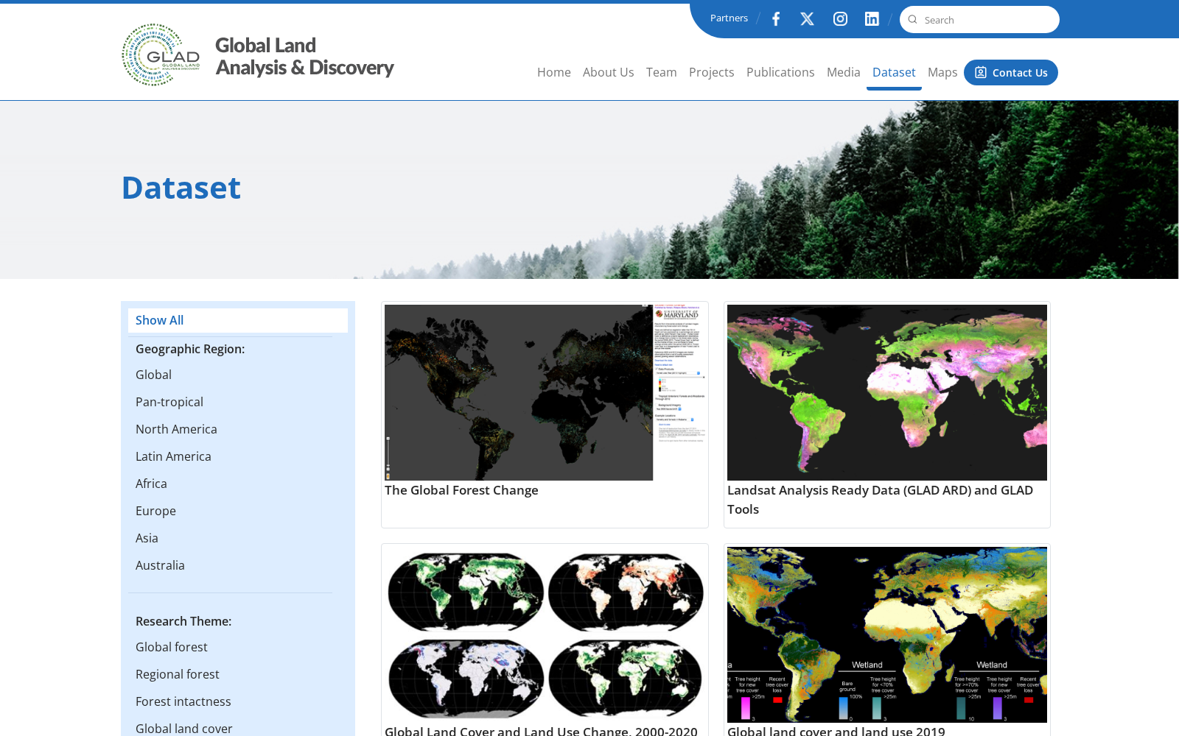Image resolution: width=1179 pixels, height=736 pixels.
Task: Filter datasets by Pan-tropical region
Action: pyautogui.click(x=169, y=402)
